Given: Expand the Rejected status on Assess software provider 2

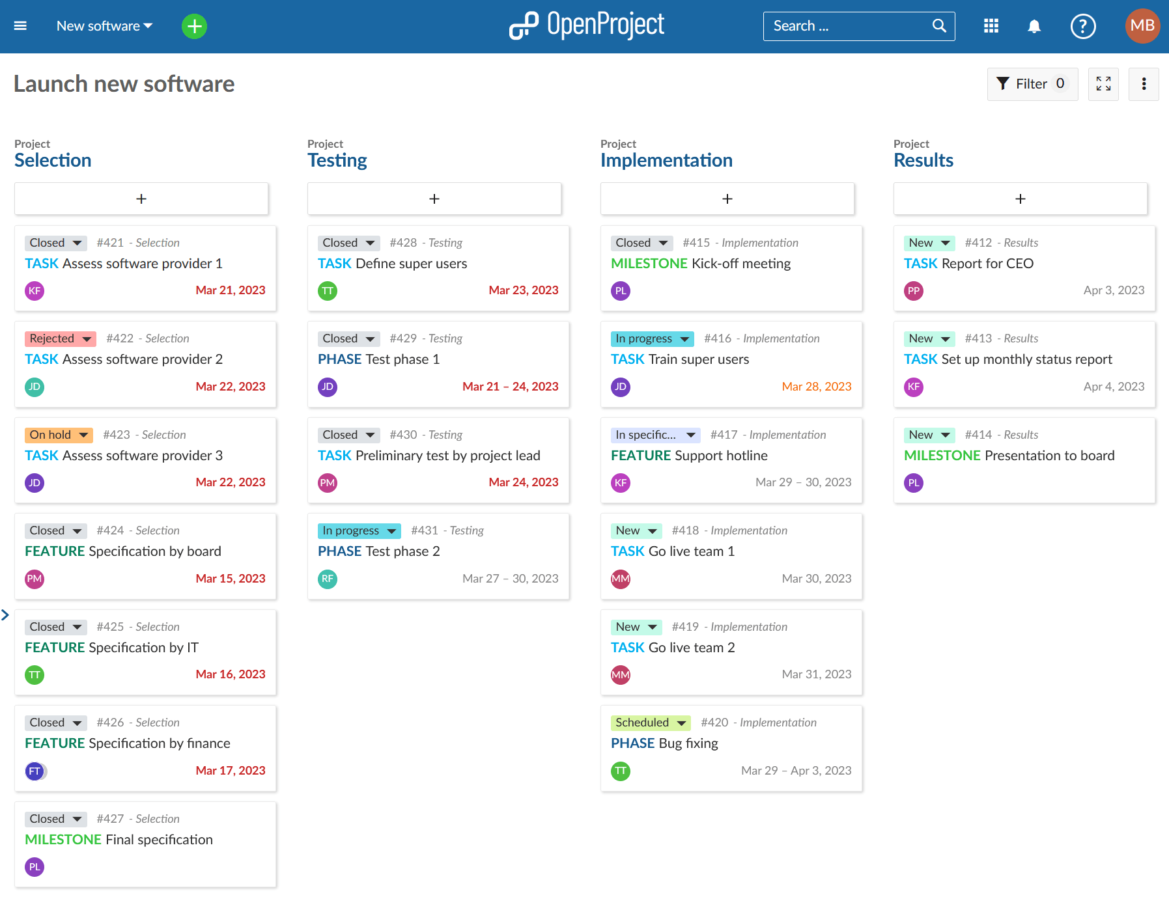Looking at the screenshot, I should [x=85, y=338].
